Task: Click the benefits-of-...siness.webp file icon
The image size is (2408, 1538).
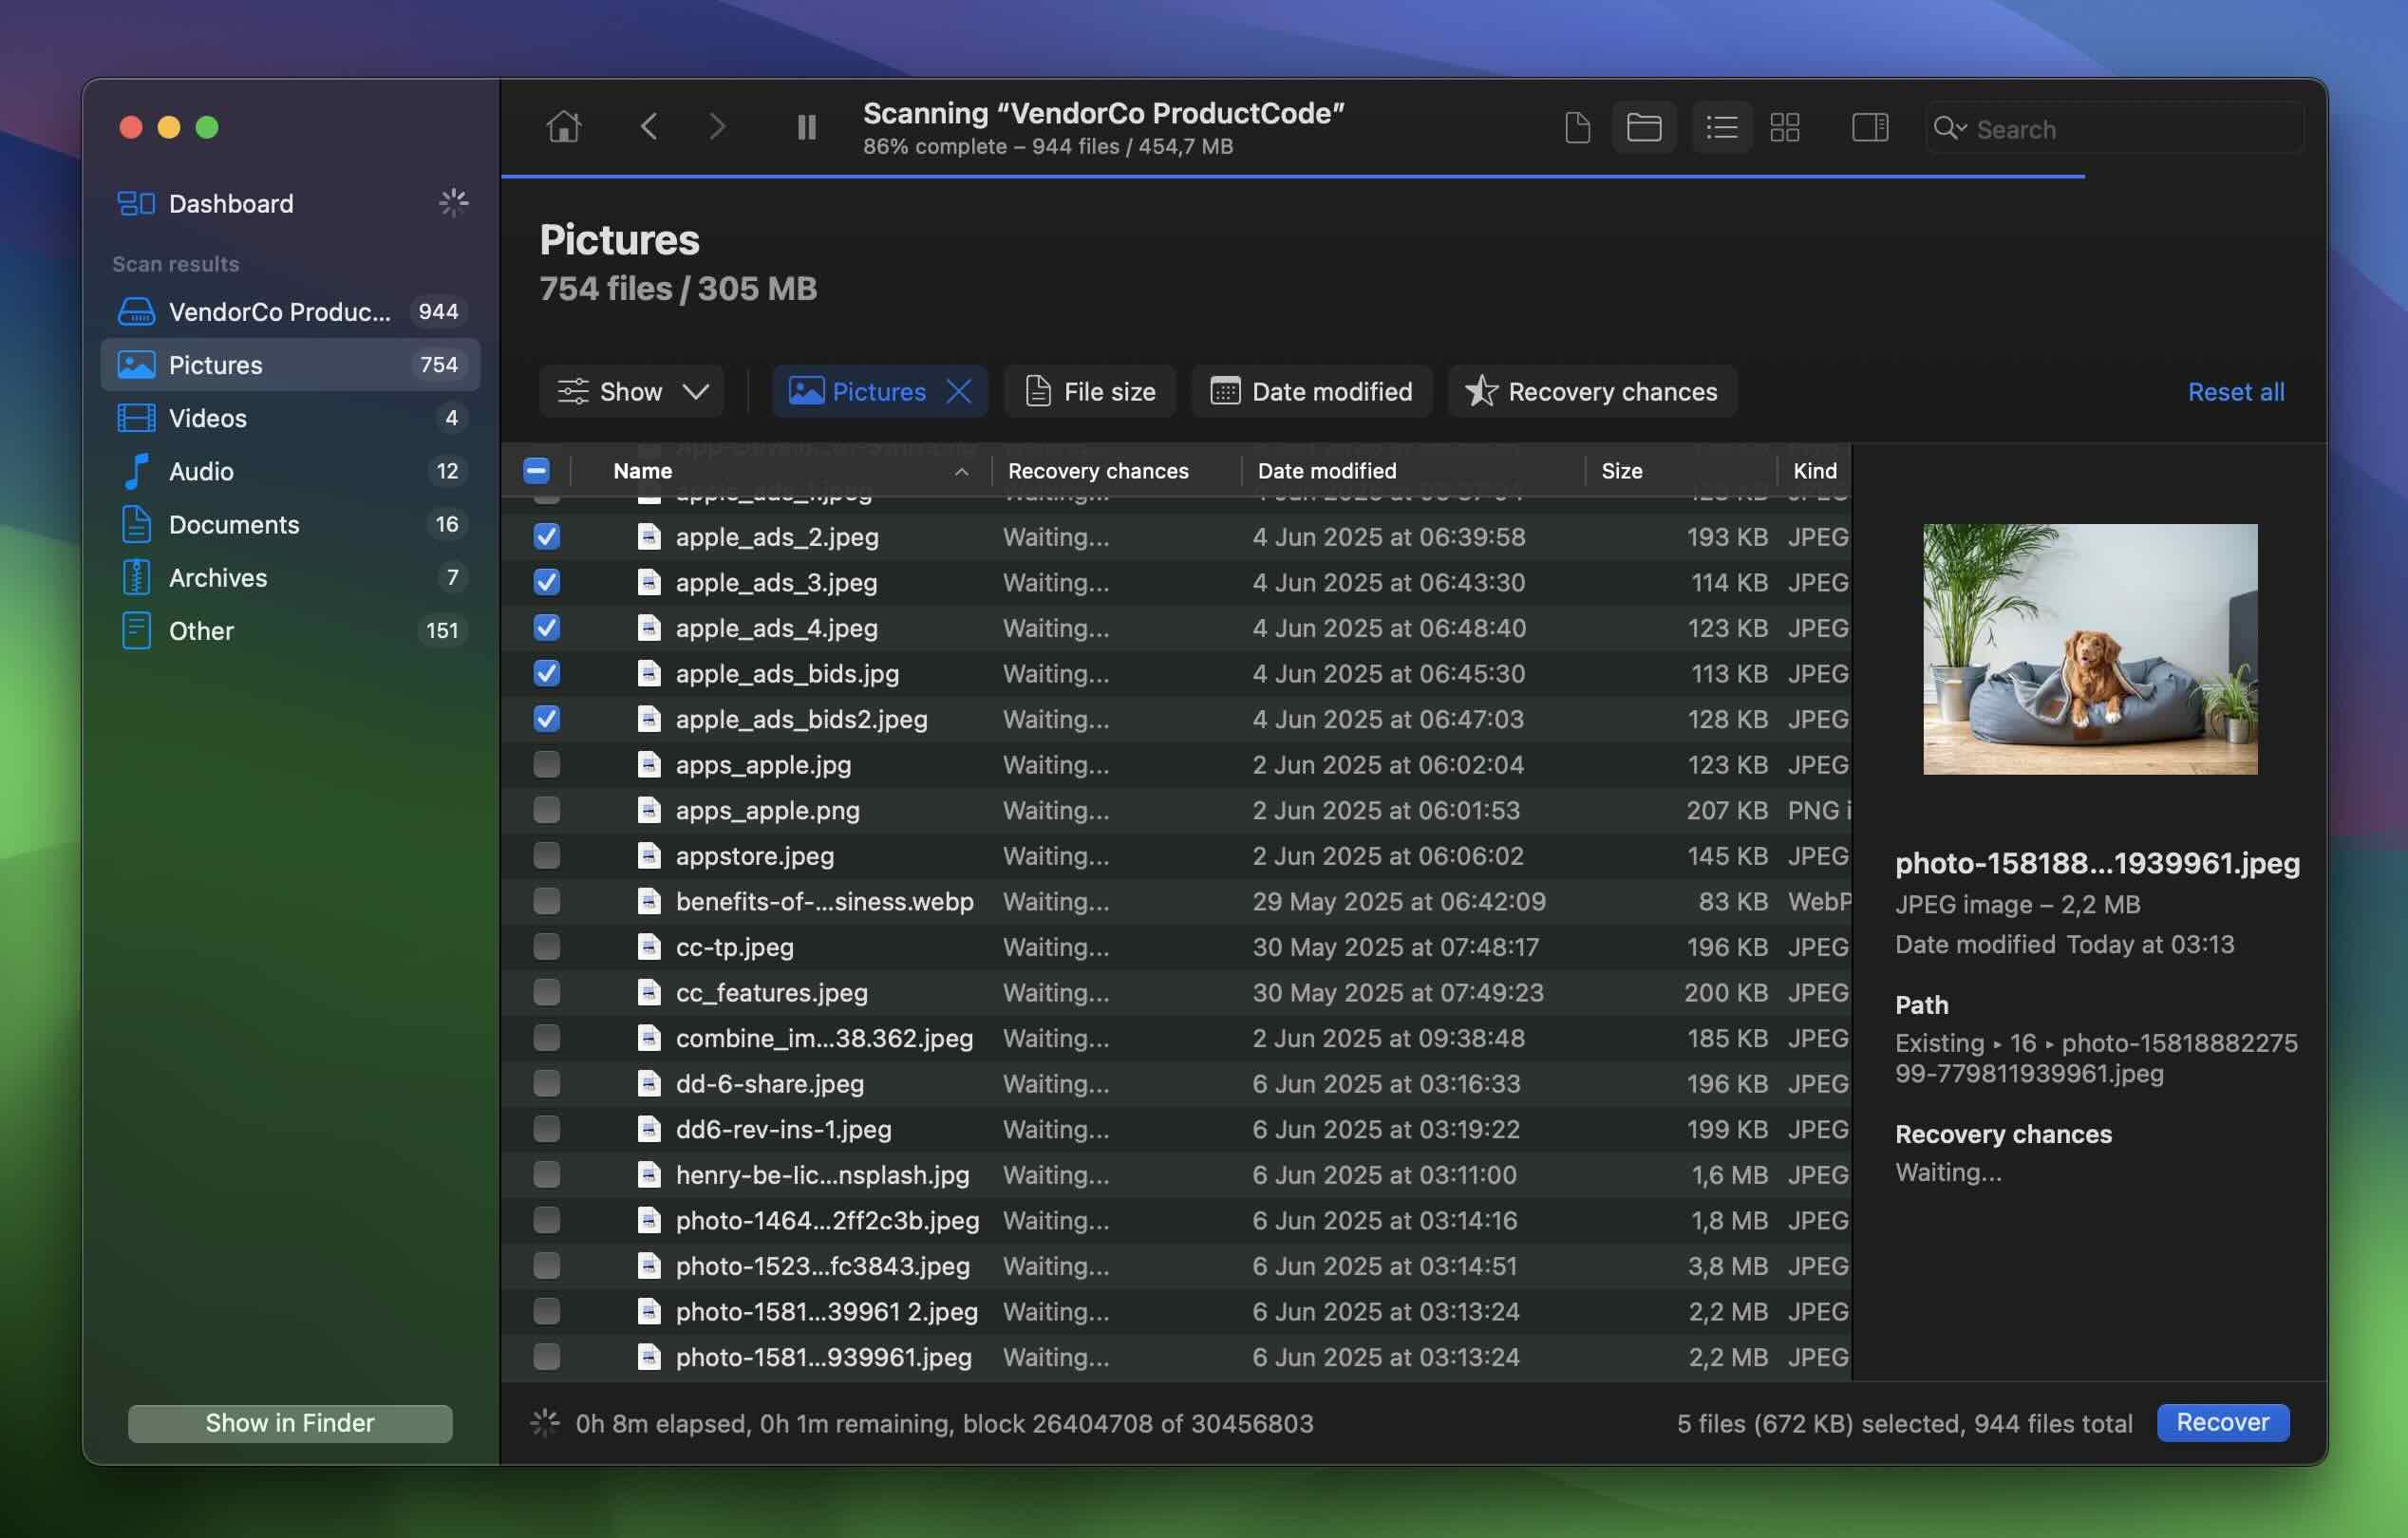Action: click(650, 902)
